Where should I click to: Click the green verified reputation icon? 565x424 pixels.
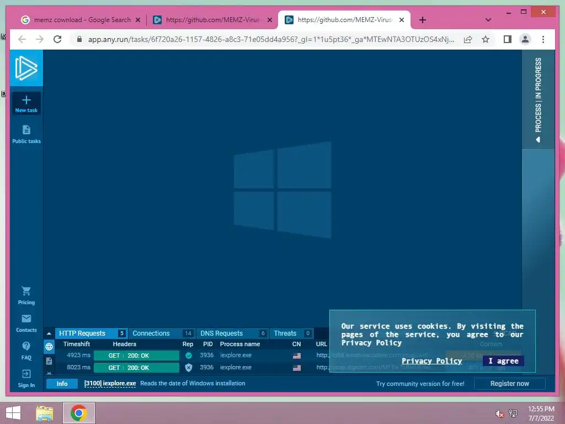[x=189, y=356]
